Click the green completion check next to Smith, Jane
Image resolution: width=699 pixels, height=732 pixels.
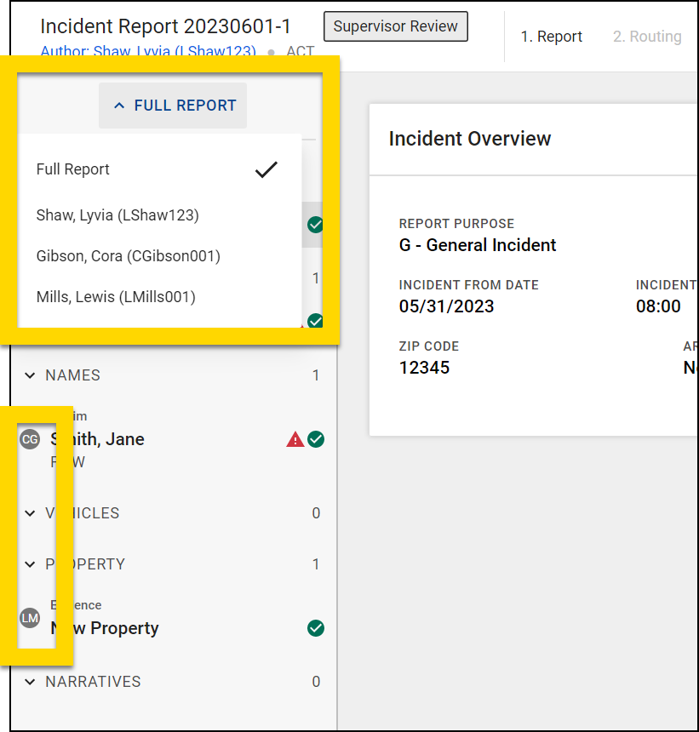[315, 438]
